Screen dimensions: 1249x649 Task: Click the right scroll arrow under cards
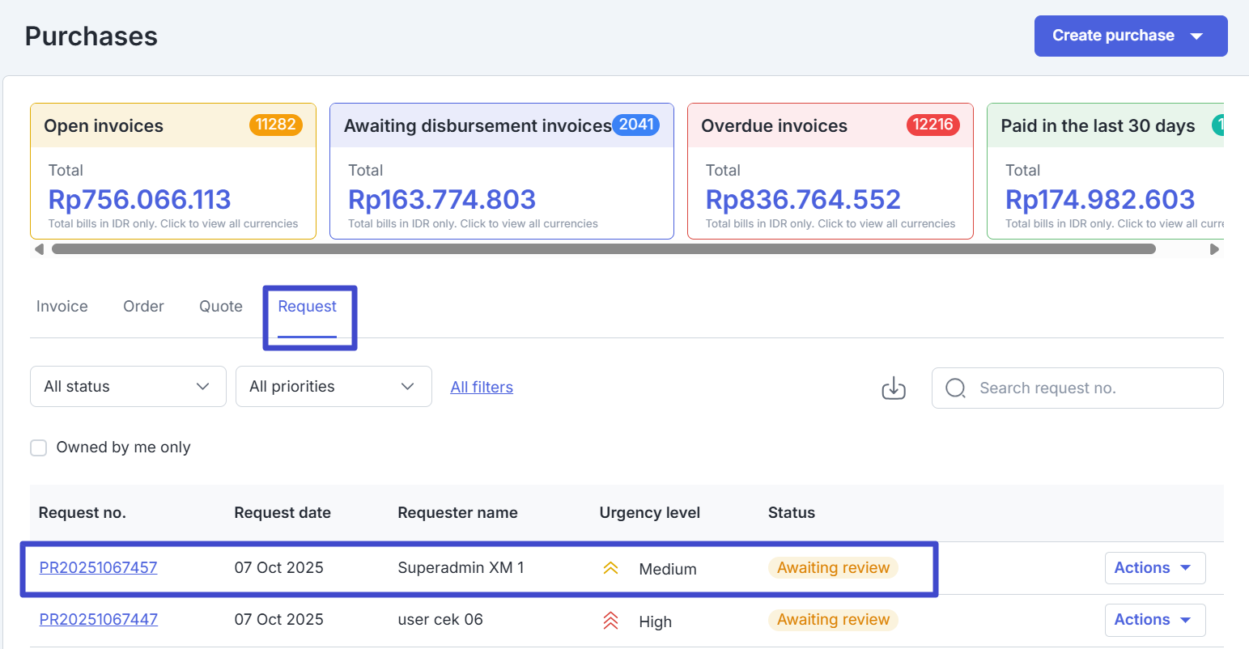point(1213,249)
